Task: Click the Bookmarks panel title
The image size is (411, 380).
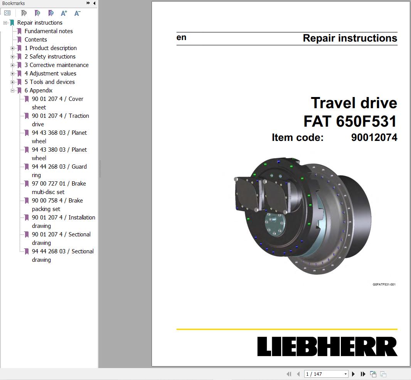Action: coord(13,3)
